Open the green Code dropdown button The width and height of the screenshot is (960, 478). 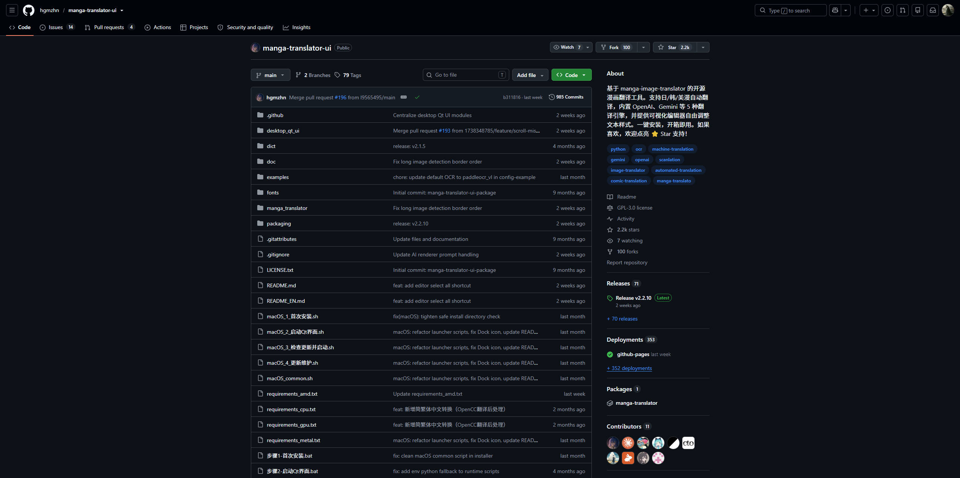tap(571, 75)
